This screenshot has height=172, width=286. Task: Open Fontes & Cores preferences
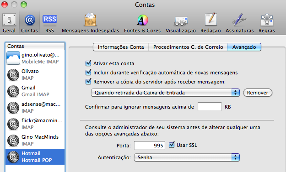(x=142, y=23)
